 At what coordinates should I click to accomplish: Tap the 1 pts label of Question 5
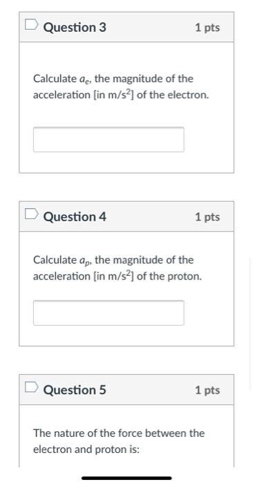[x=207, y=390]
